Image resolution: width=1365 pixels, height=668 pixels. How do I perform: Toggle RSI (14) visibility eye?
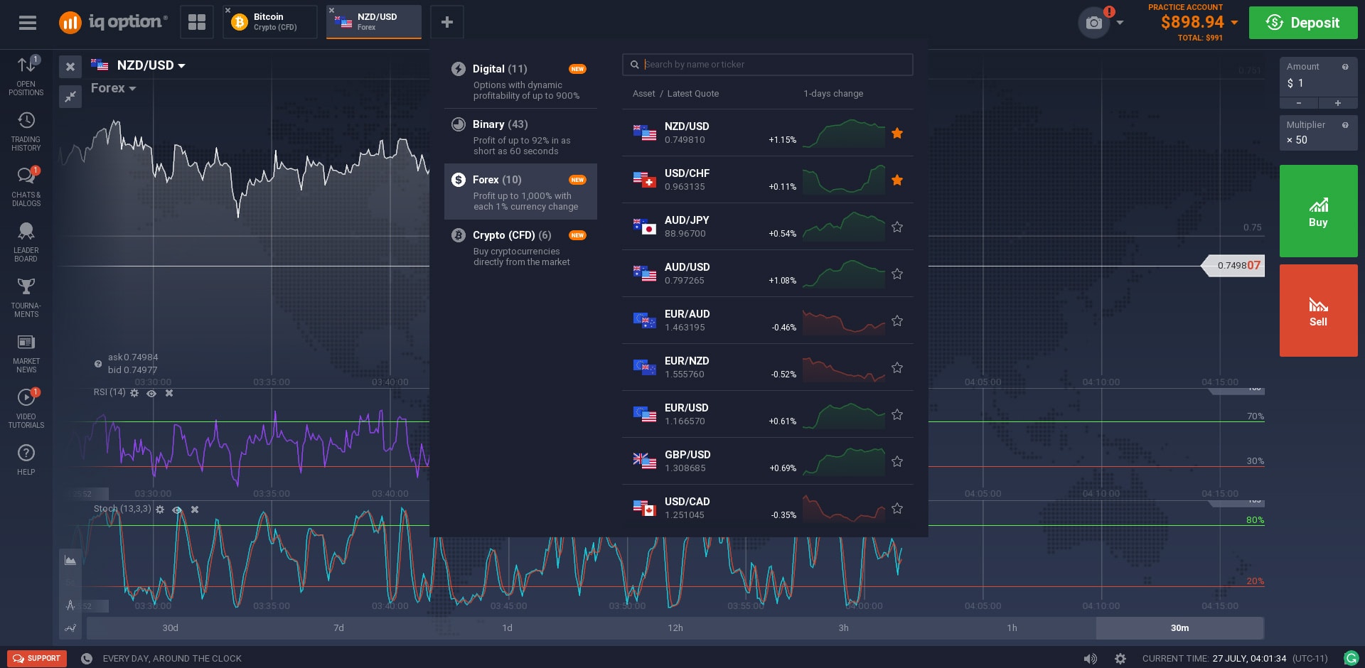point(151,393)
